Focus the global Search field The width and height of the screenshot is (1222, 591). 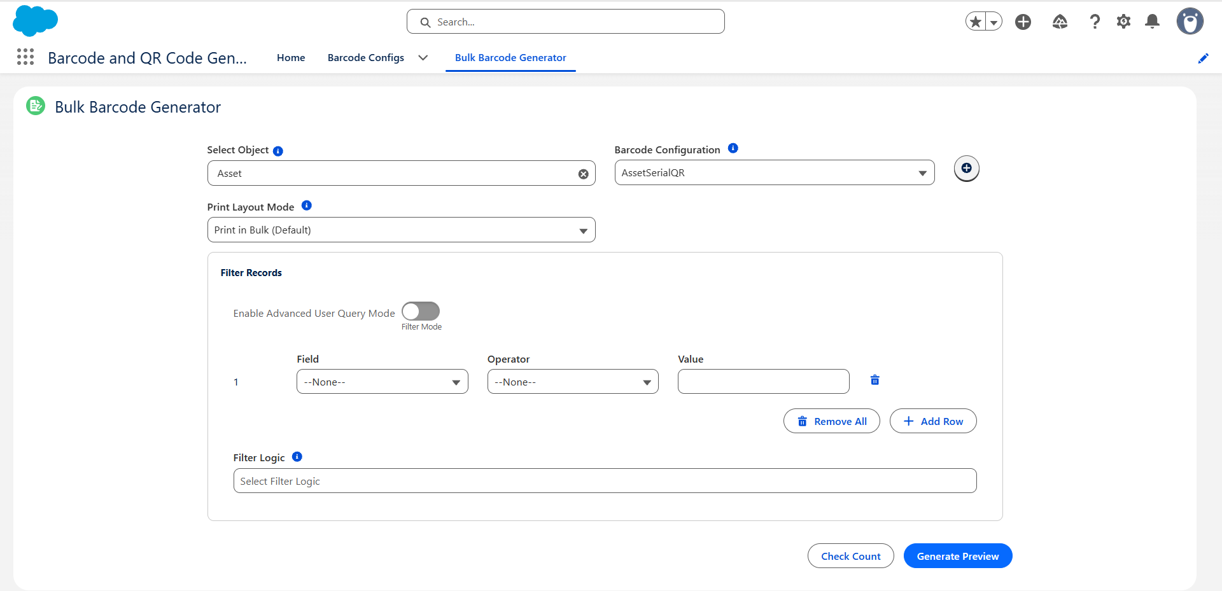(566, 22)
